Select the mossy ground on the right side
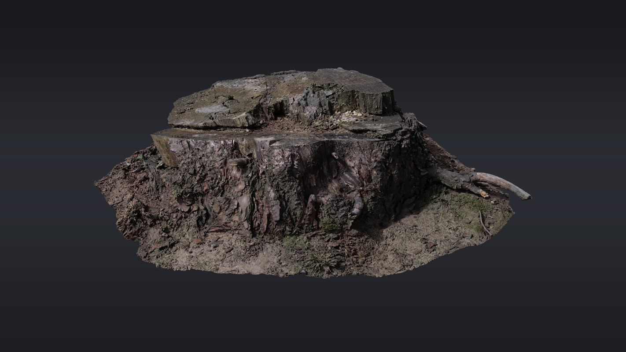626x352 pixels. (x=467, y=207)
